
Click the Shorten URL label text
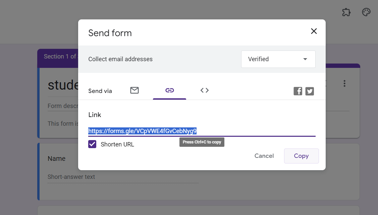pos(117,144)
